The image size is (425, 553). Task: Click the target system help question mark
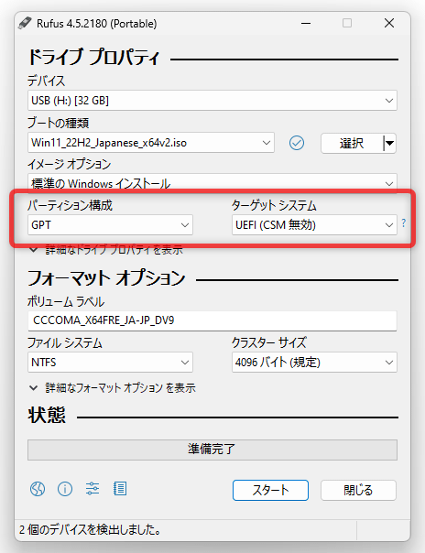[404, 222]
